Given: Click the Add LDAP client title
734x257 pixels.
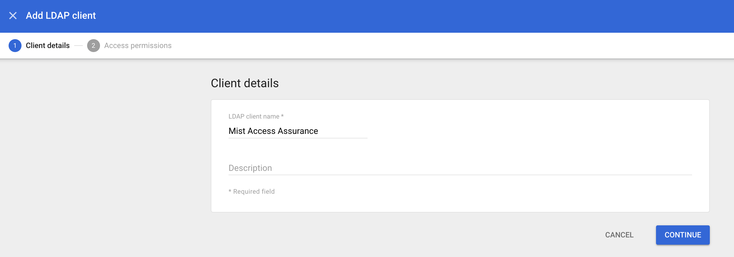Looking at the screenshot, I should tap(61, 16).
